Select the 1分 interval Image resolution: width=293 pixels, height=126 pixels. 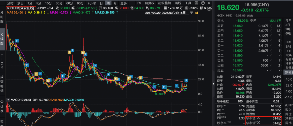pyautogui.click(x=30, y=3)
